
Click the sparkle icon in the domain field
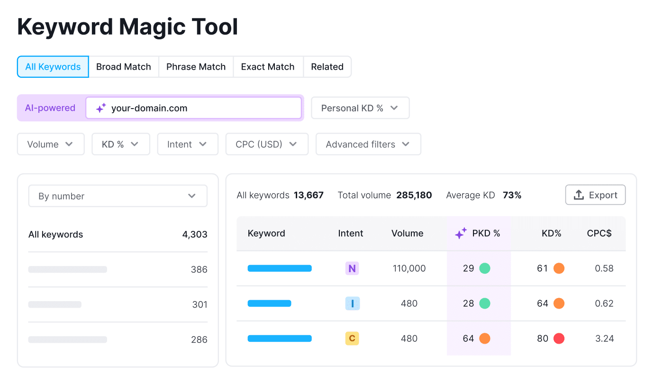[x=101, y=108]
